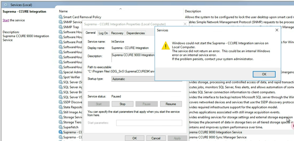The image size is (294, 141).
Task: Click the warning icon in Services dialog
Action: 166,46
